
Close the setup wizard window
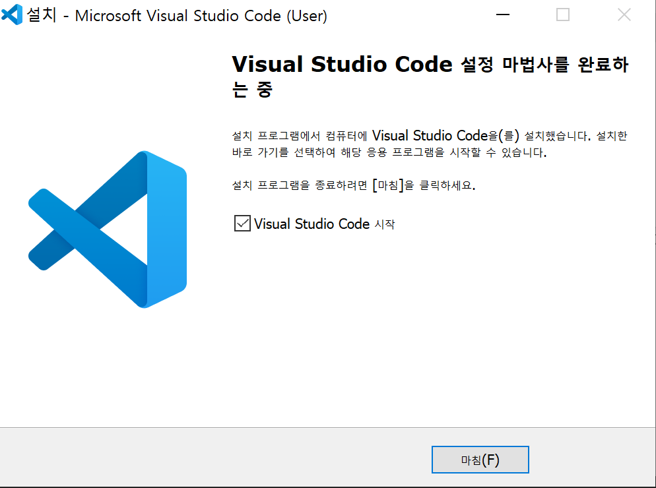pos(624,15)
